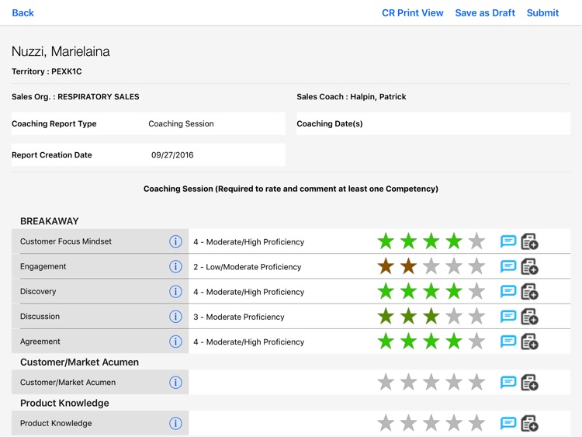This screenshot has width=582, height=437.
Task: Set Customer Focus Mindset to first star
Action: [386, 241]
